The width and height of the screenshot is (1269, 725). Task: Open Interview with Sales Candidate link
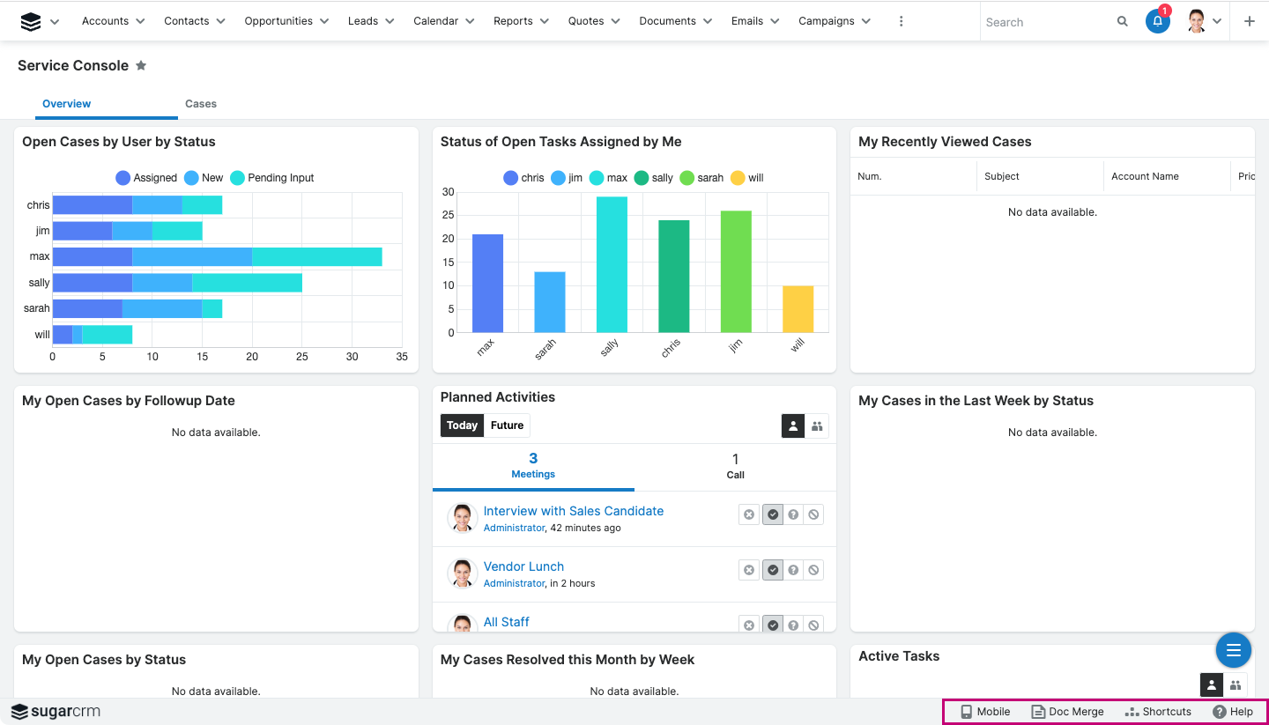573,511
